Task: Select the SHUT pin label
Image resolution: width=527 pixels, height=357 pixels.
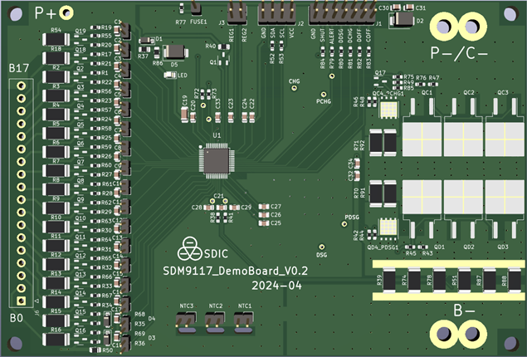Action: point(323,35)
